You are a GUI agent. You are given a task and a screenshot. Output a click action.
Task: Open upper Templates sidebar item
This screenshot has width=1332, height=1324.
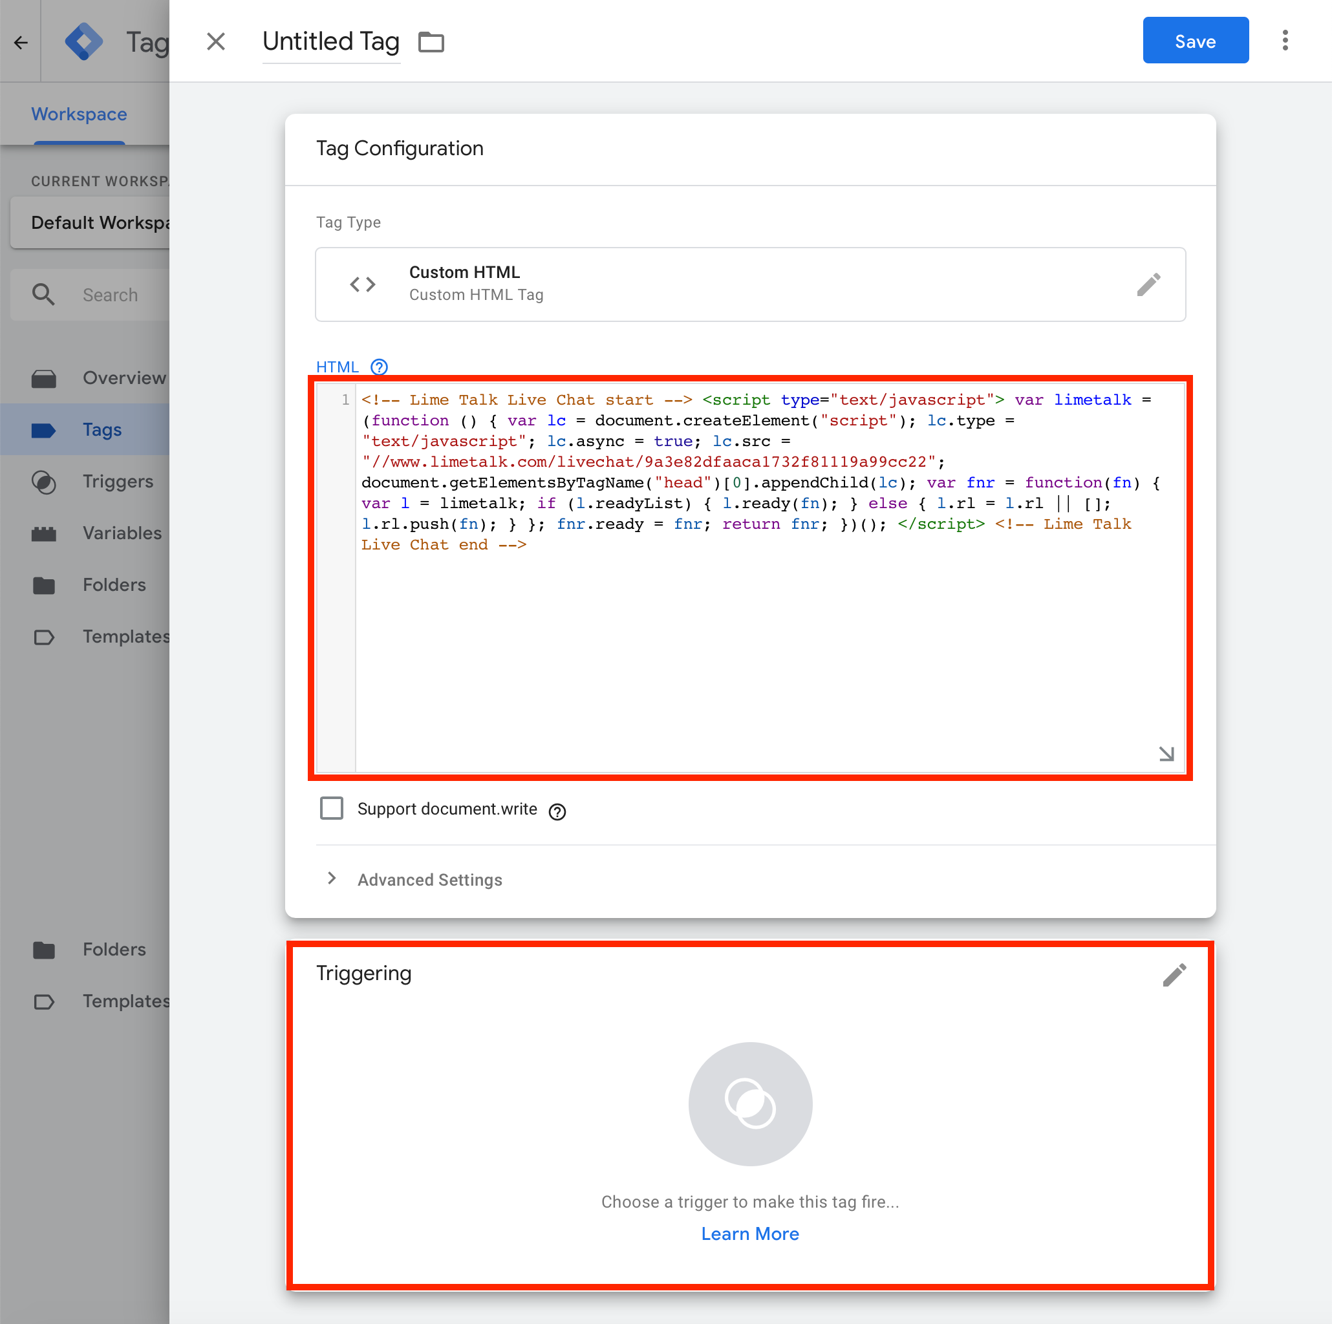click(85, 636)
